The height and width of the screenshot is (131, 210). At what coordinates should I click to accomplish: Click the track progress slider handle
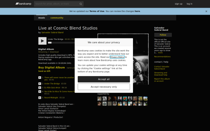[50, 43]
